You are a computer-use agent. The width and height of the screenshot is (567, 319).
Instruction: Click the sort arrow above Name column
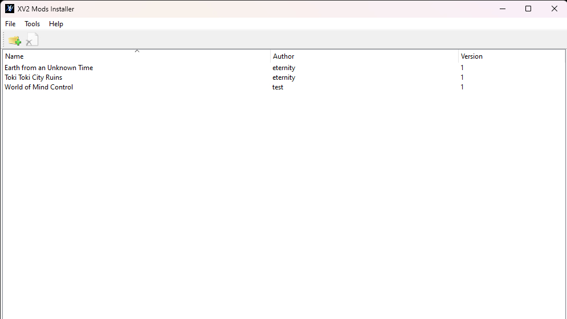pyautogui.click(x=137, y=51)
